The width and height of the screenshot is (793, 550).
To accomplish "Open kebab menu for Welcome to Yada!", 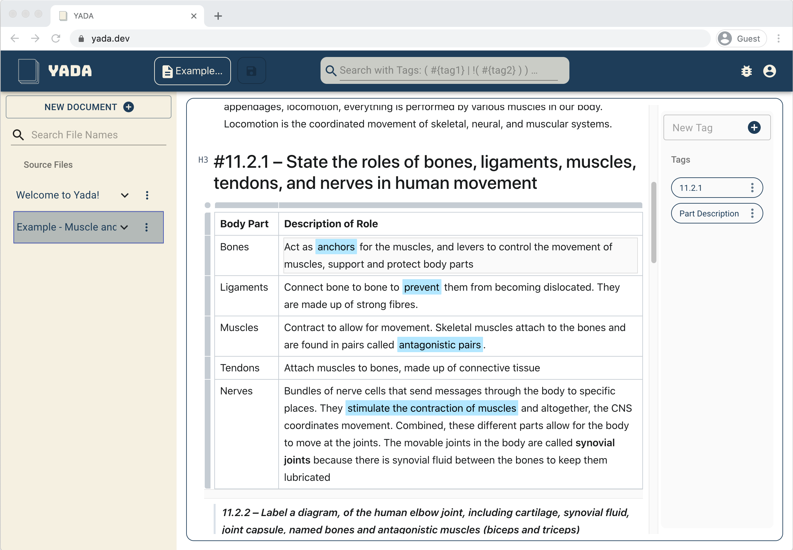I will pyautogui.click(x=147, y=195).
